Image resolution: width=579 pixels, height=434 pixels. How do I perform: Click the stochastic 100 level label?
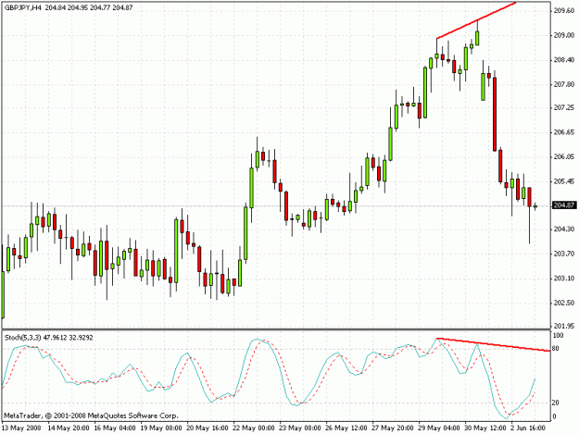(558, 336)
